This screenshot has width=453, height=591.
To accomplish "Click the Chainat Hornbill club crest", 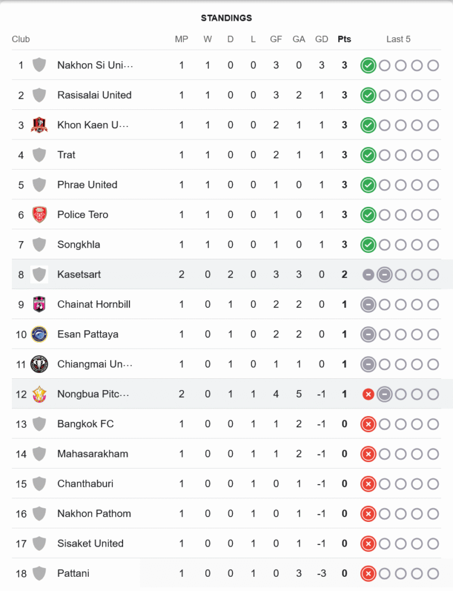I will pos(39,304).
